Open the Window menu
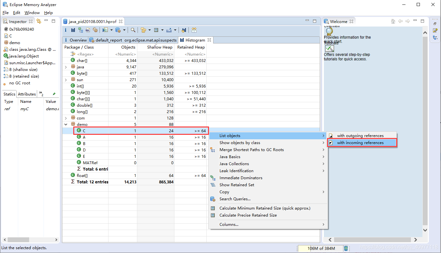The height and width of the screenshot is (253, 441). [x=32, y=12]
